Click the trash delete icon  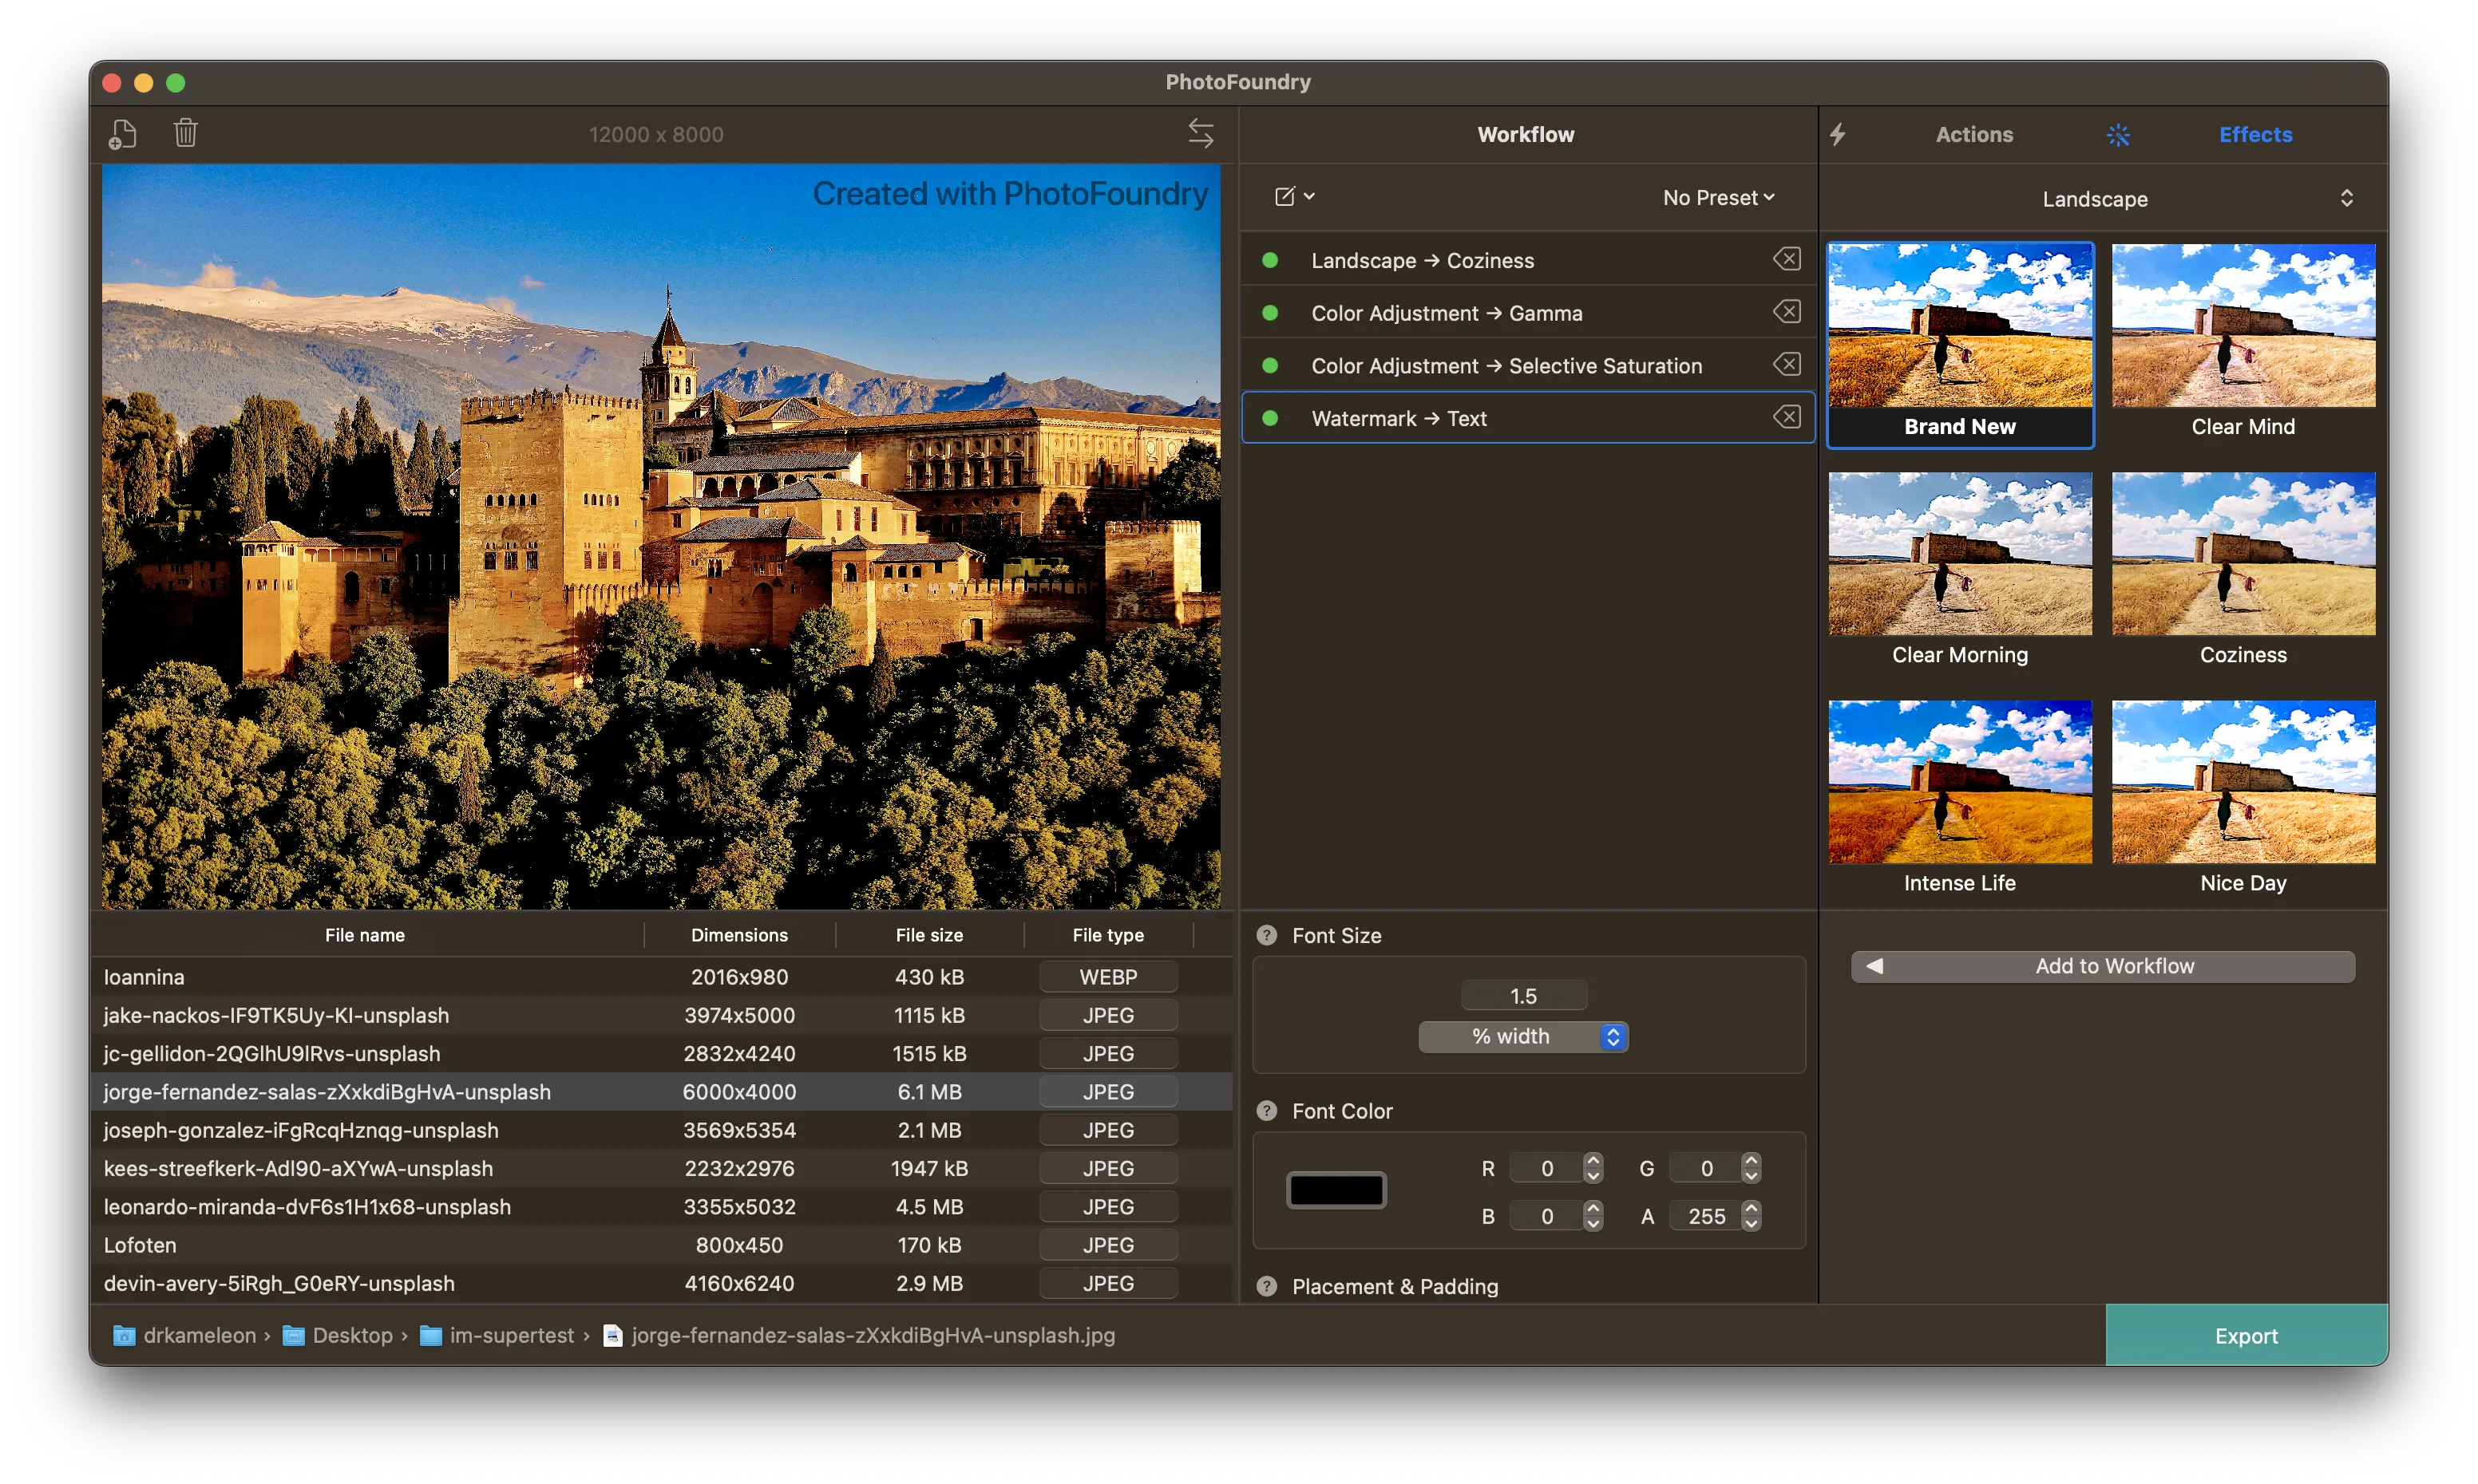pos(185,133)
